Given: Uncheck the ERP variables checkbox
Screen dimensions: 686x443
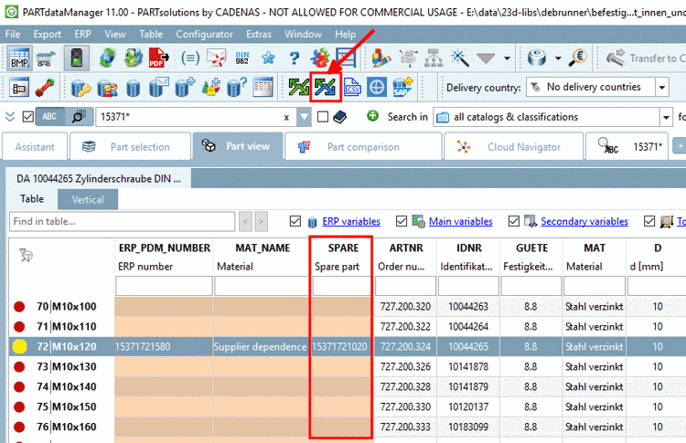Looking at the screenshot, I should pos(295,221).
